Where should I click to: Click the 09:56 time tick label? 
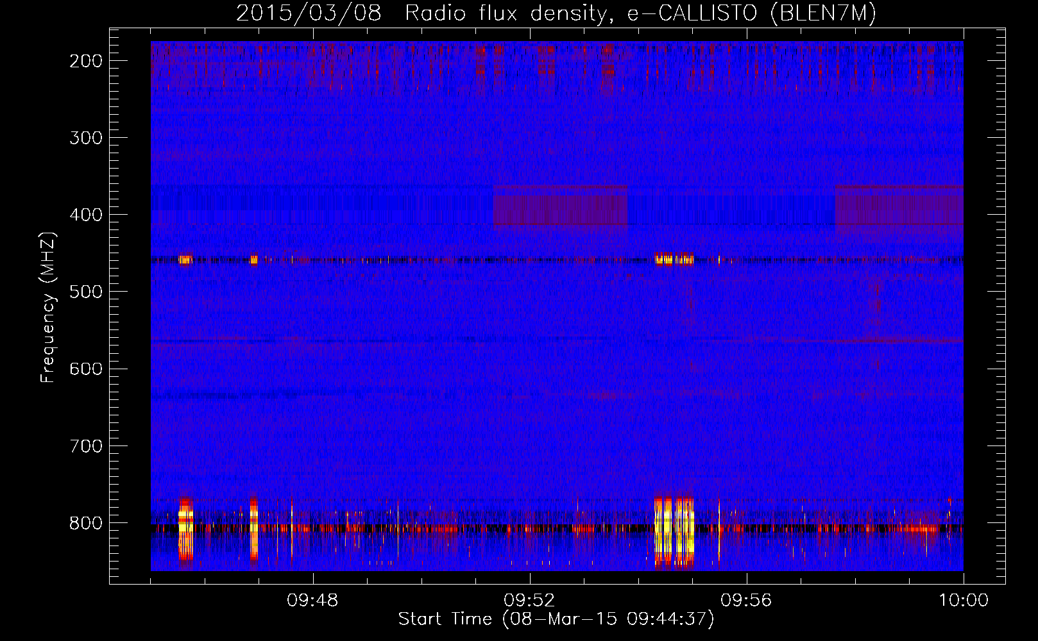(x=746, y=601)
